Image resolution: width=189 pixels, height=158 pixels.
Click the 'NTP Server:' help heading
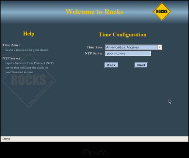12,58
